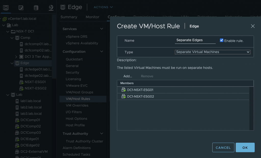Click the Members list scrollbar

[251, 108]
